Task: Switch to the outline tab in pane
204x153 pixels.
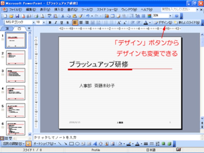Action: (7, 29)
